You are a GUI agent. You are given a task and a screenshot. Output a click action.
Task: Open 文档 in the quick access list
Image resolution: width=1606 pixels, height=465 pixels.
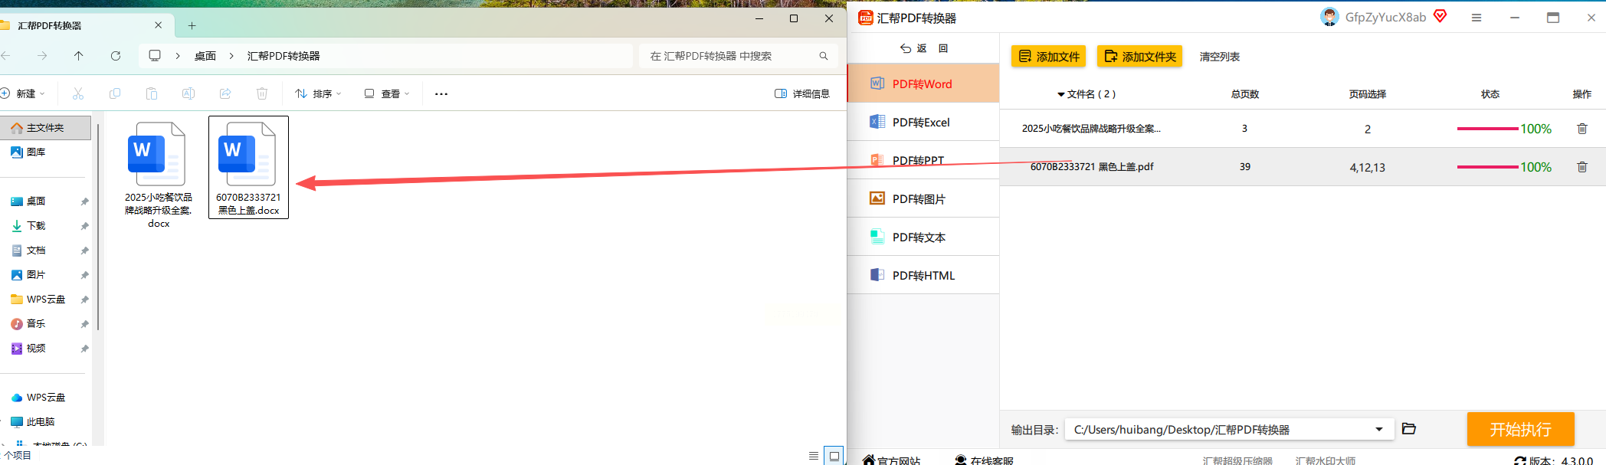tap(36, 251)
